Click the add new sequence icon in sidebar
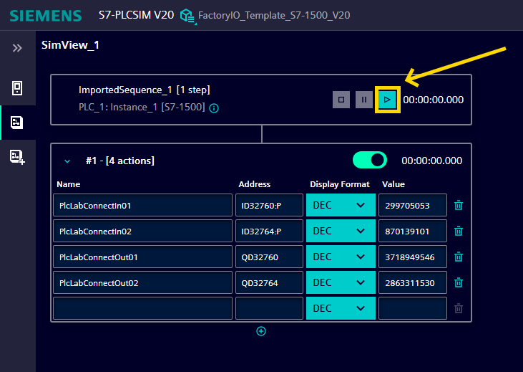This screenshot has width=523, height=372. click(18, 157)
